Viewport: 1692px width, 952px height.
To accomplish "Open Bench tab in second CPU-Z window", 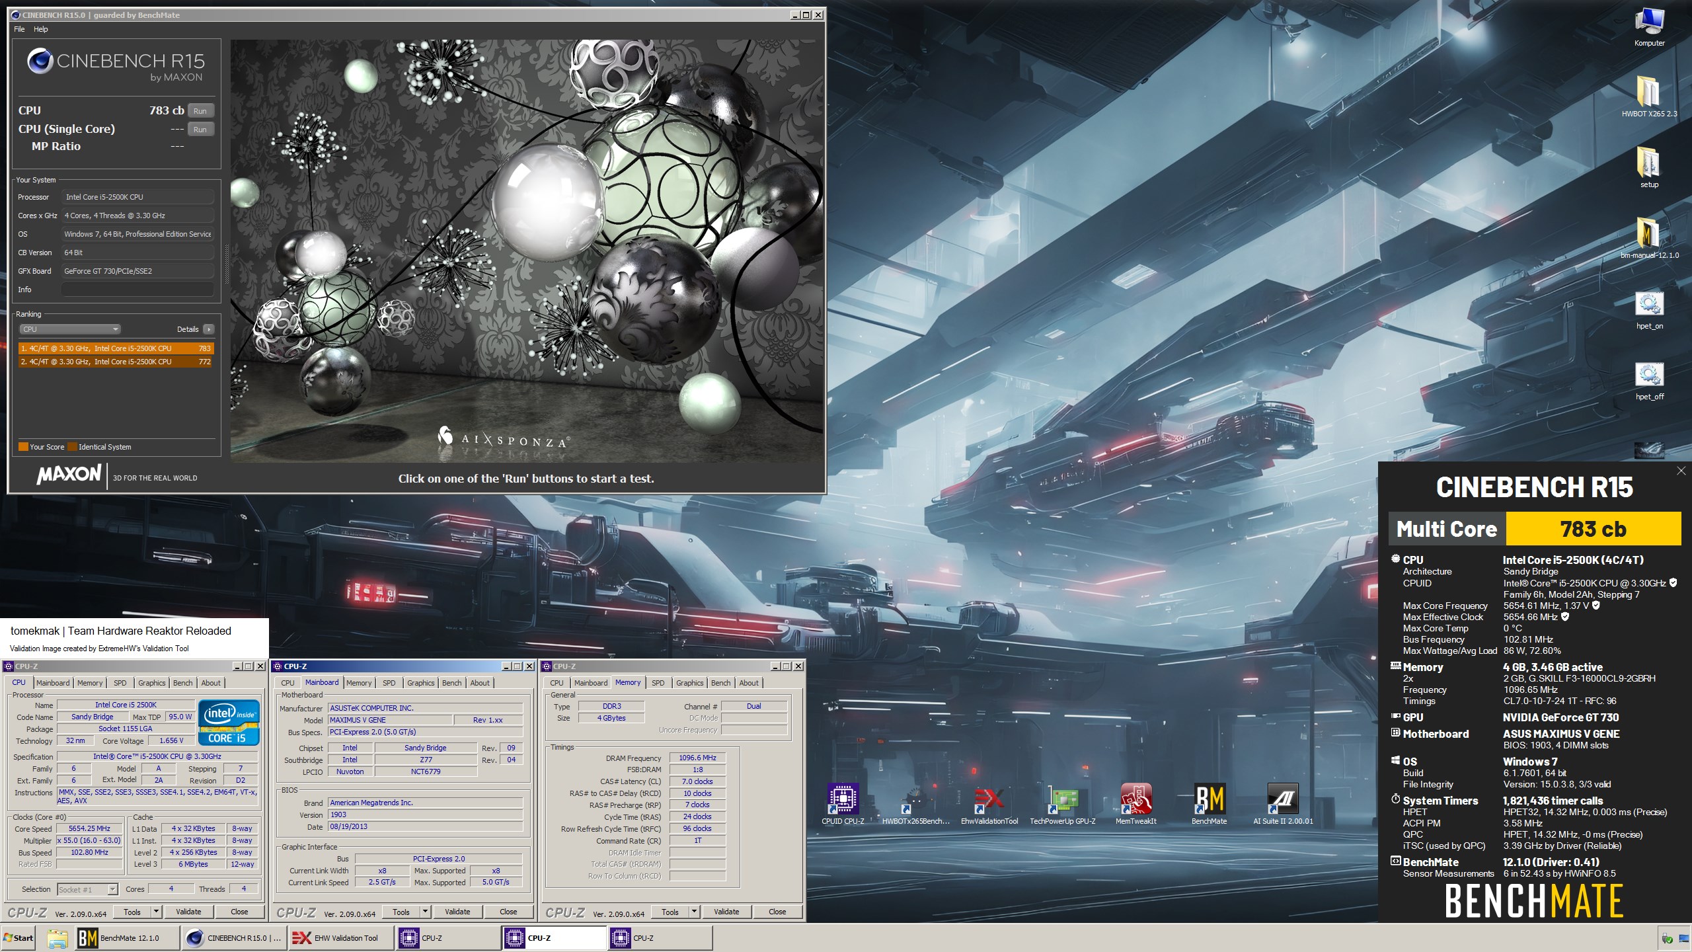I will point(452,683).
